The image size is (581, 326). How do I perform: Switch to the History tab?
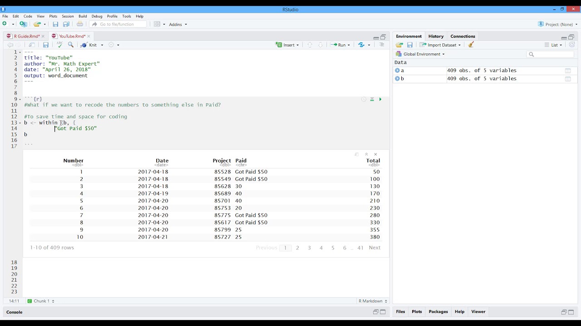click(436, 36)
